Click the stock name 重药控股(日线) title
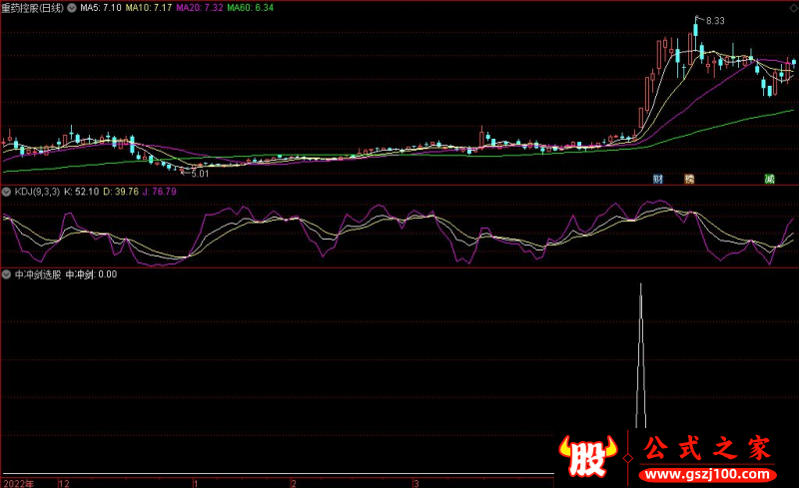This screenshot has width=799, height=488. [33, 7]
